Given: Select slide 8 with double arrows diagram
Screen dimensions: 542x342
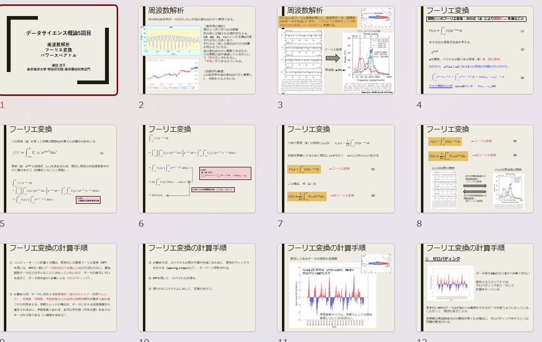Looking at the screenshot, I should pos(474,169).
